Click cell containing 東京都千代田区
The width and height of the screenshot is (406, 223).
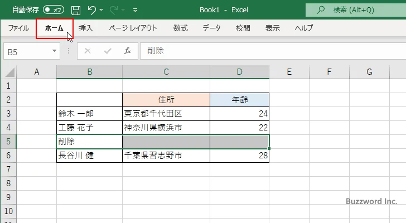(166, 114)
